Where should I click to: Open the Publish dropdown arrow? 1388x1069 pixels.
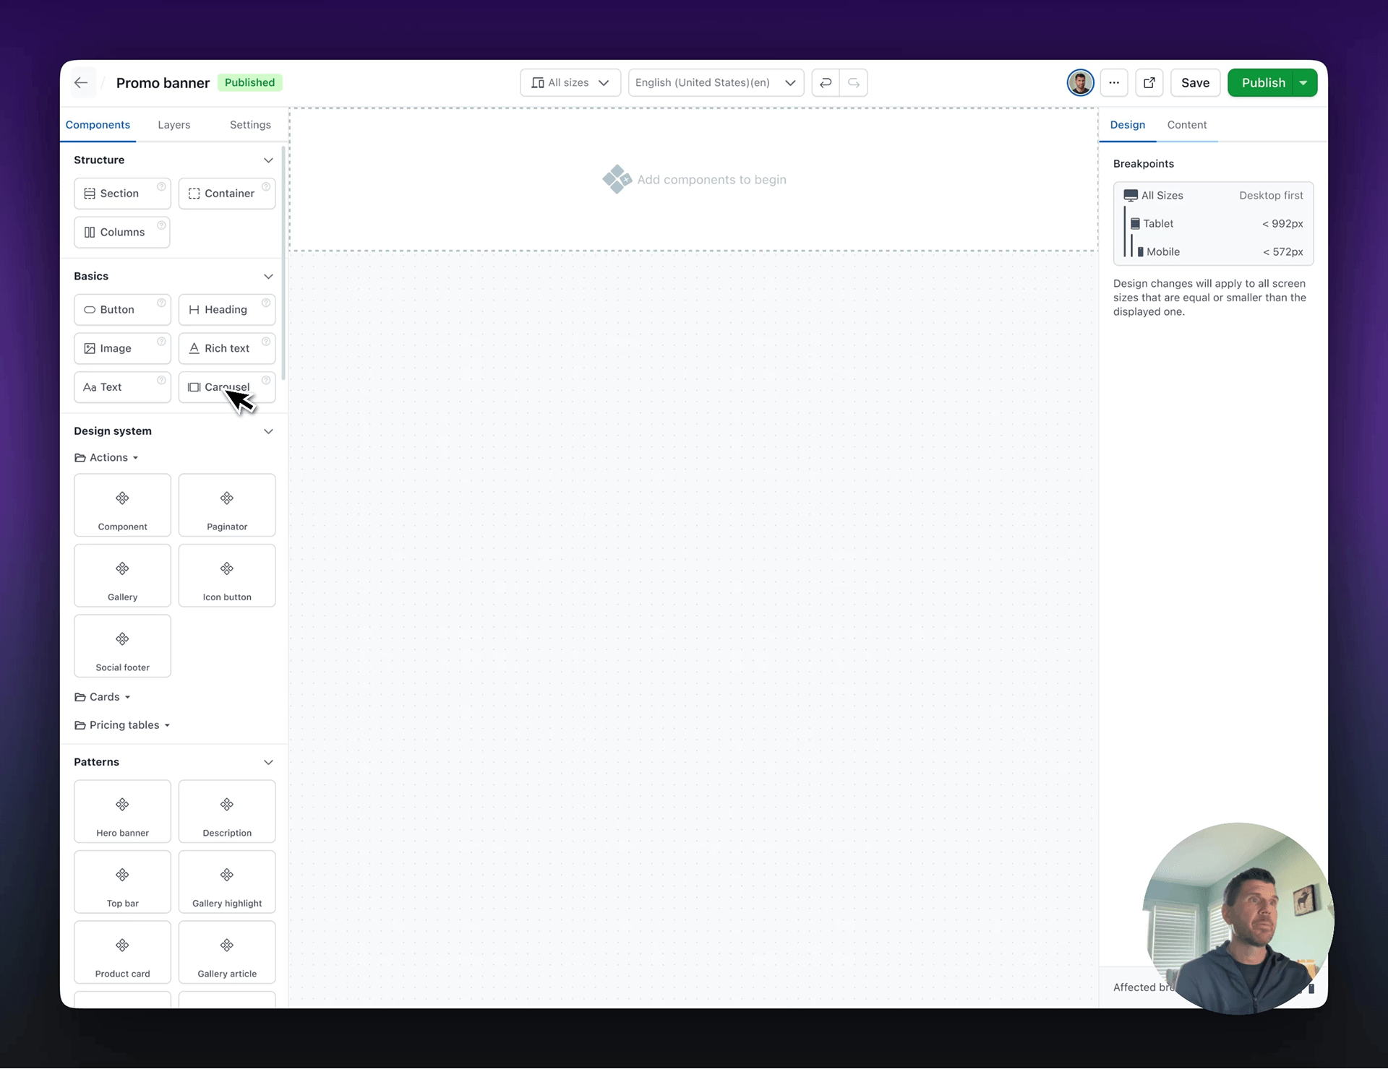coord(1303,82)
